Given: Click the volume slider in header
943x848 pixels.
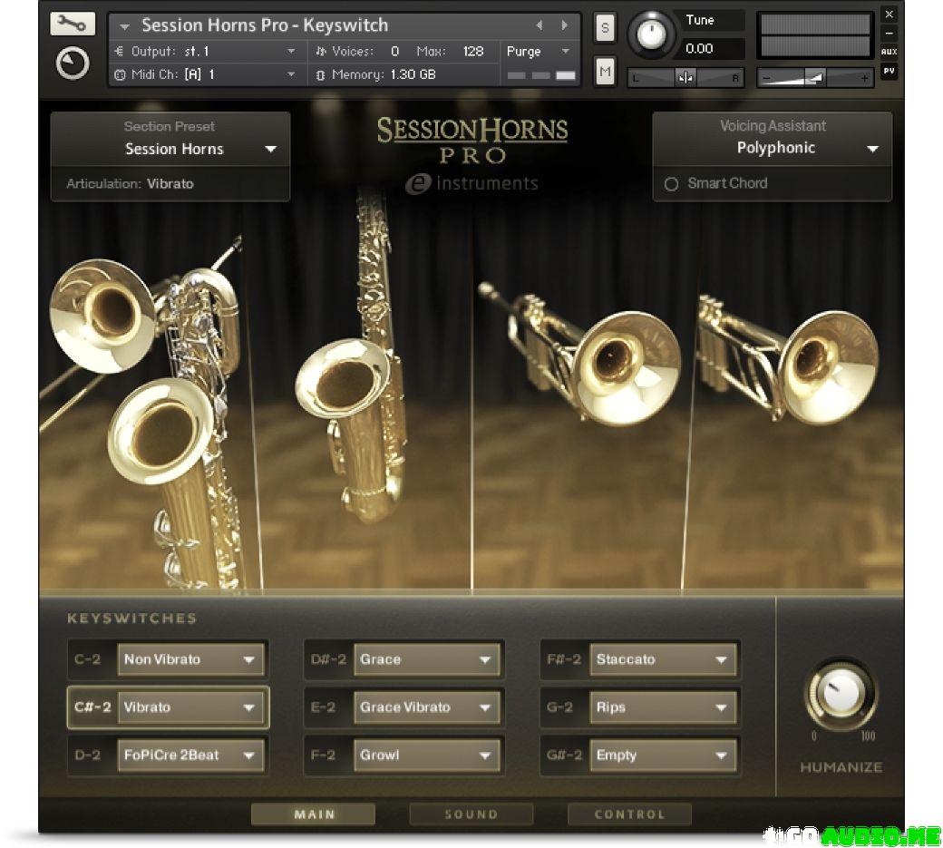Looking at the screenshot, I should [815, 78].
